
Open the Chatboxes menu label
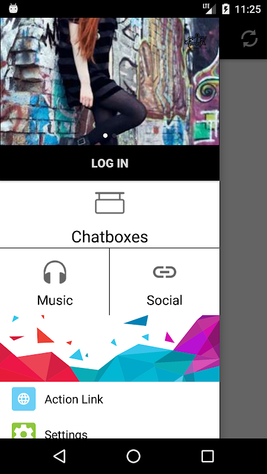click(x=110, y=236)
